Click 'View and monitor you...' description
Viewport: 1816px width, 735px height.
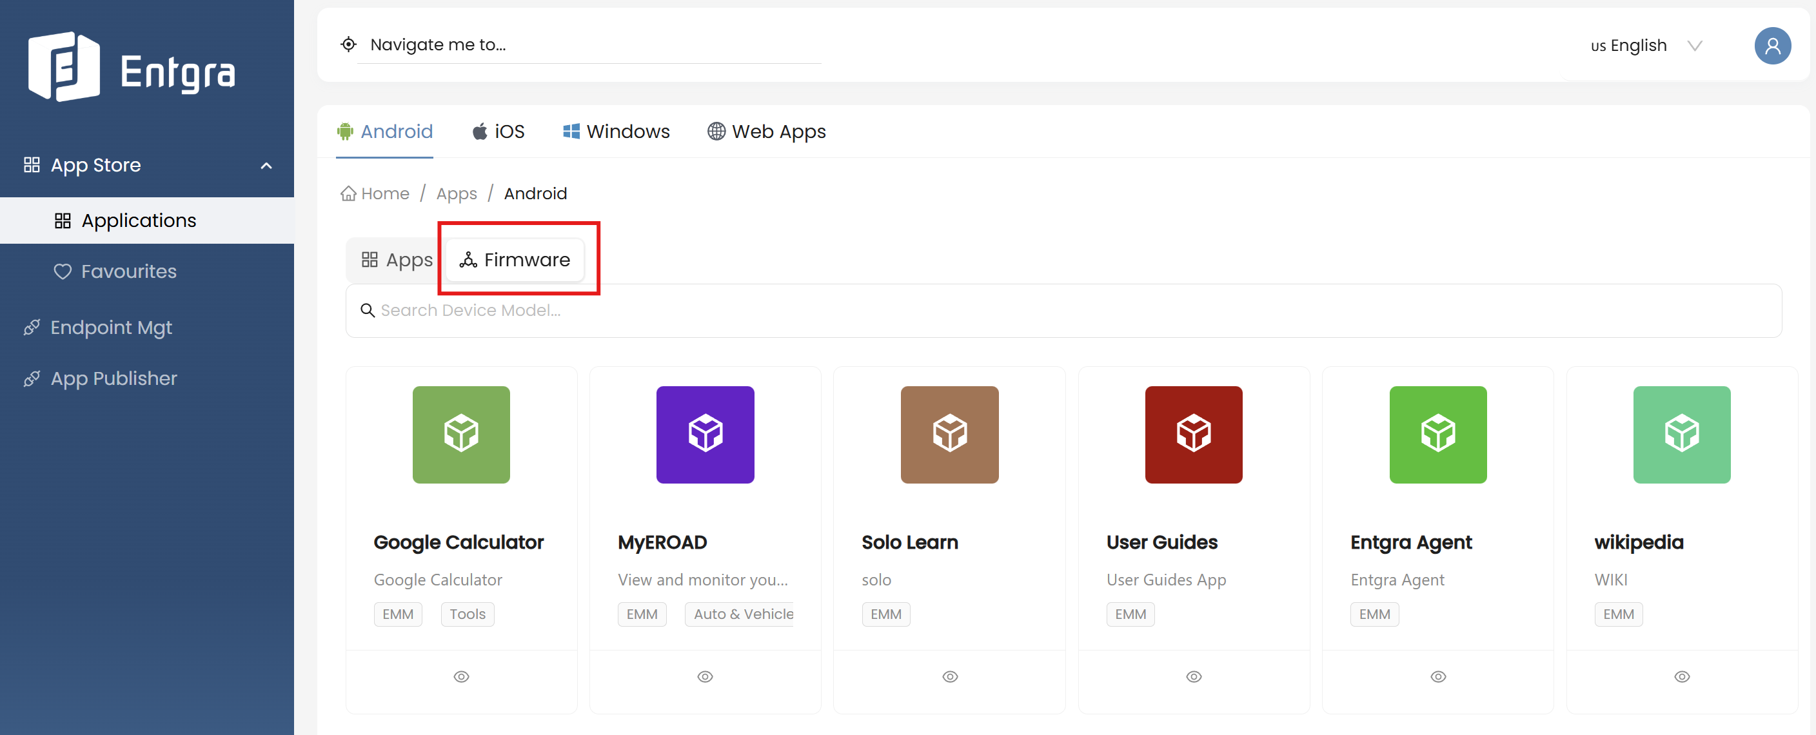click(703, 579)
